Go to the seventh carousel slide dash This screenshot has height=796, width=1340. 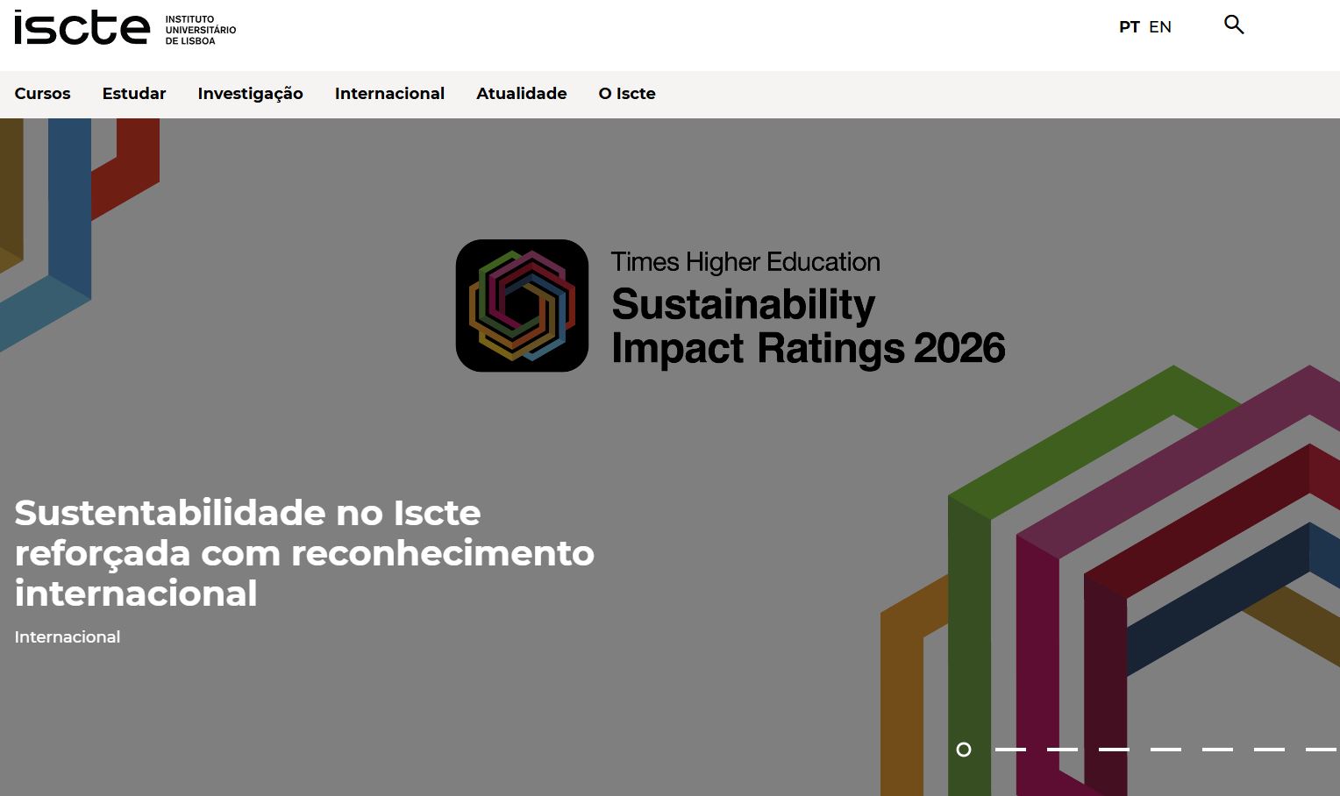click(x=1269, y=750)
